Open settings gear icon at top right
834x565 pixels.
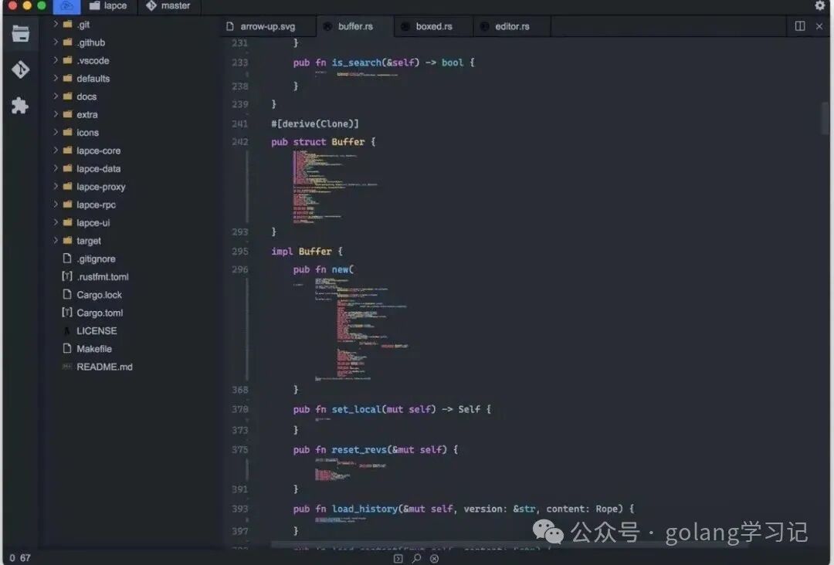click(819, 5)
